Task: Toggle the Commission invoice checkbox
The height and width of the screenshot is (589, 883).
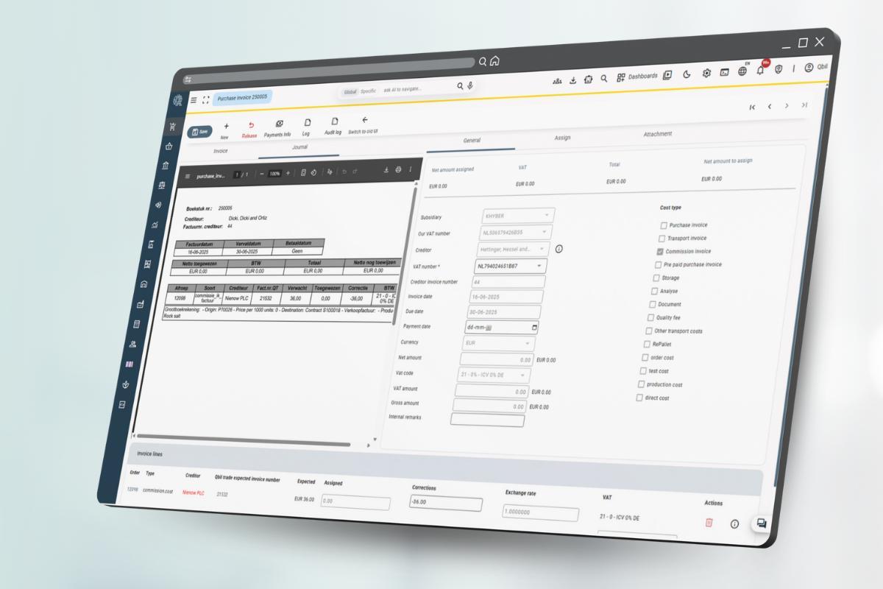Action: [x=660, y=252]
